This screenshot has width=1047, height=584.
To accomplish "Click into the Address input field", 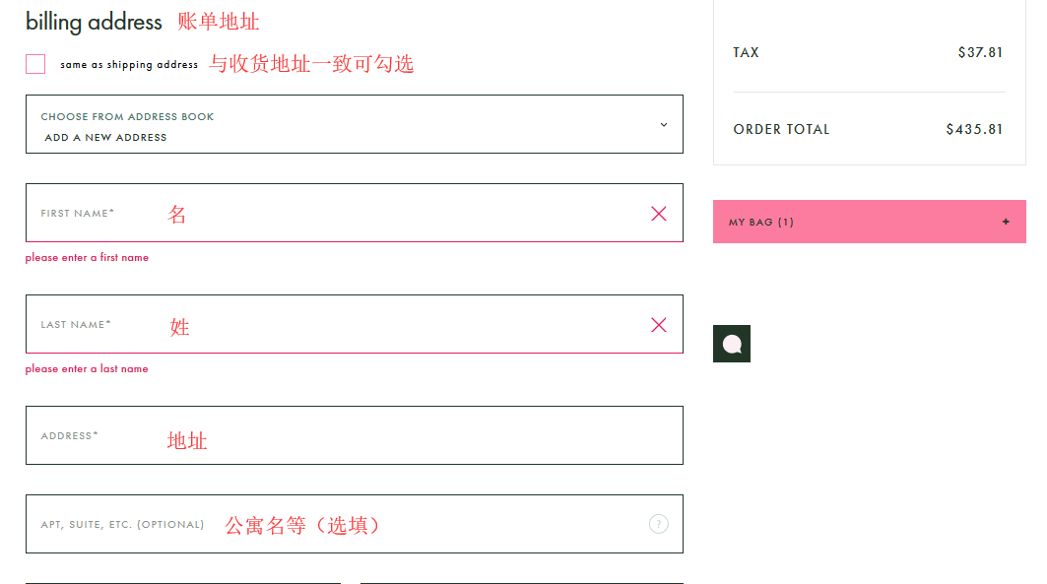I will tap(394, 435).
